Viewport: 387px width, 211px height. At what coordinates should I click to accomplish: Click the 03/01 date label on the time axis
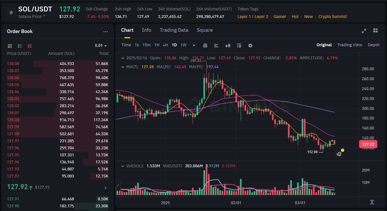tap(300, 203)
